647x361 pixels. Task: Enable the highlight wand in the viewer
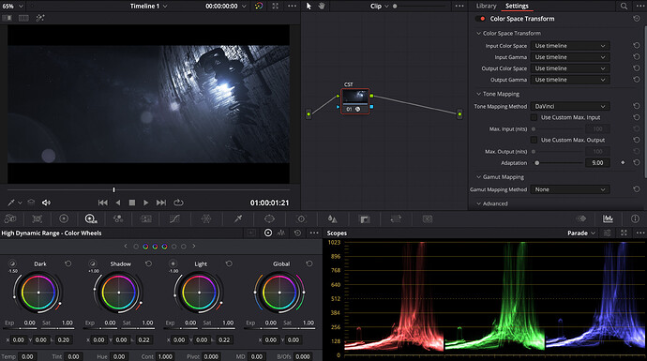tap(40, 18)
